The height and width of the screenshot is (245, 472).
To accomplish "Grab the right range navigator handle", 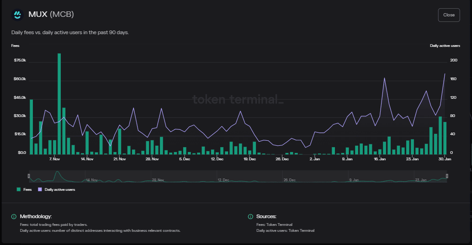I will point(447,176).
